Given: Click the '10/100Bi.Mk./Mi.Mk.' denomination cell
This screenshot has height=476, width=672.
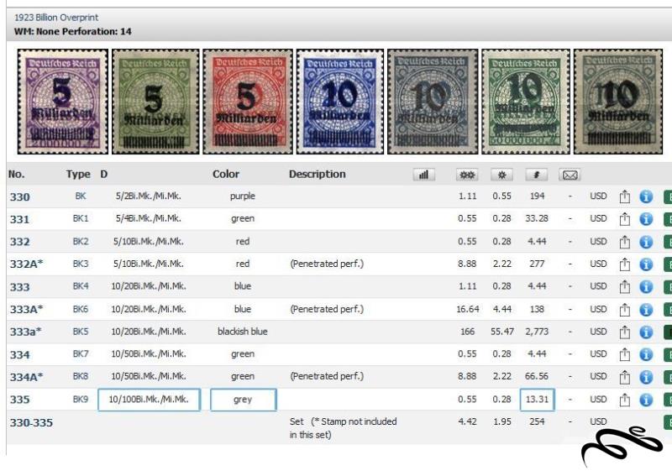Looking at the screenshot, I should point(150,400).
